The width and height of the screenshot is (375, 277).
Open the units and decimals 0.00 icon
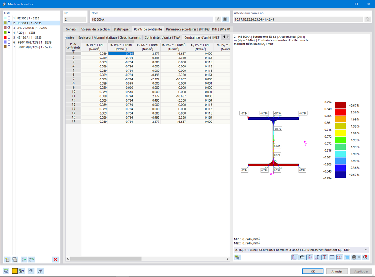(x=6, y=271)
